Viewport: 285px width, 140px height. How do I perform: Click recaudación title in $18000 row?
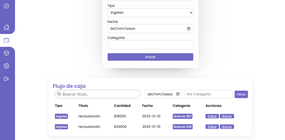[x=89, y=116]
